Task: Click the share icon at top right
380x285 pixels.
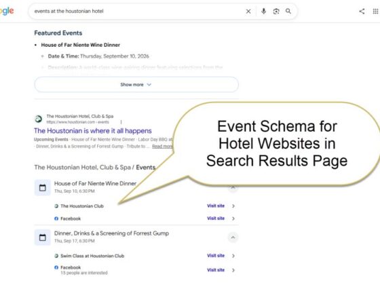Action: point(362,11)
